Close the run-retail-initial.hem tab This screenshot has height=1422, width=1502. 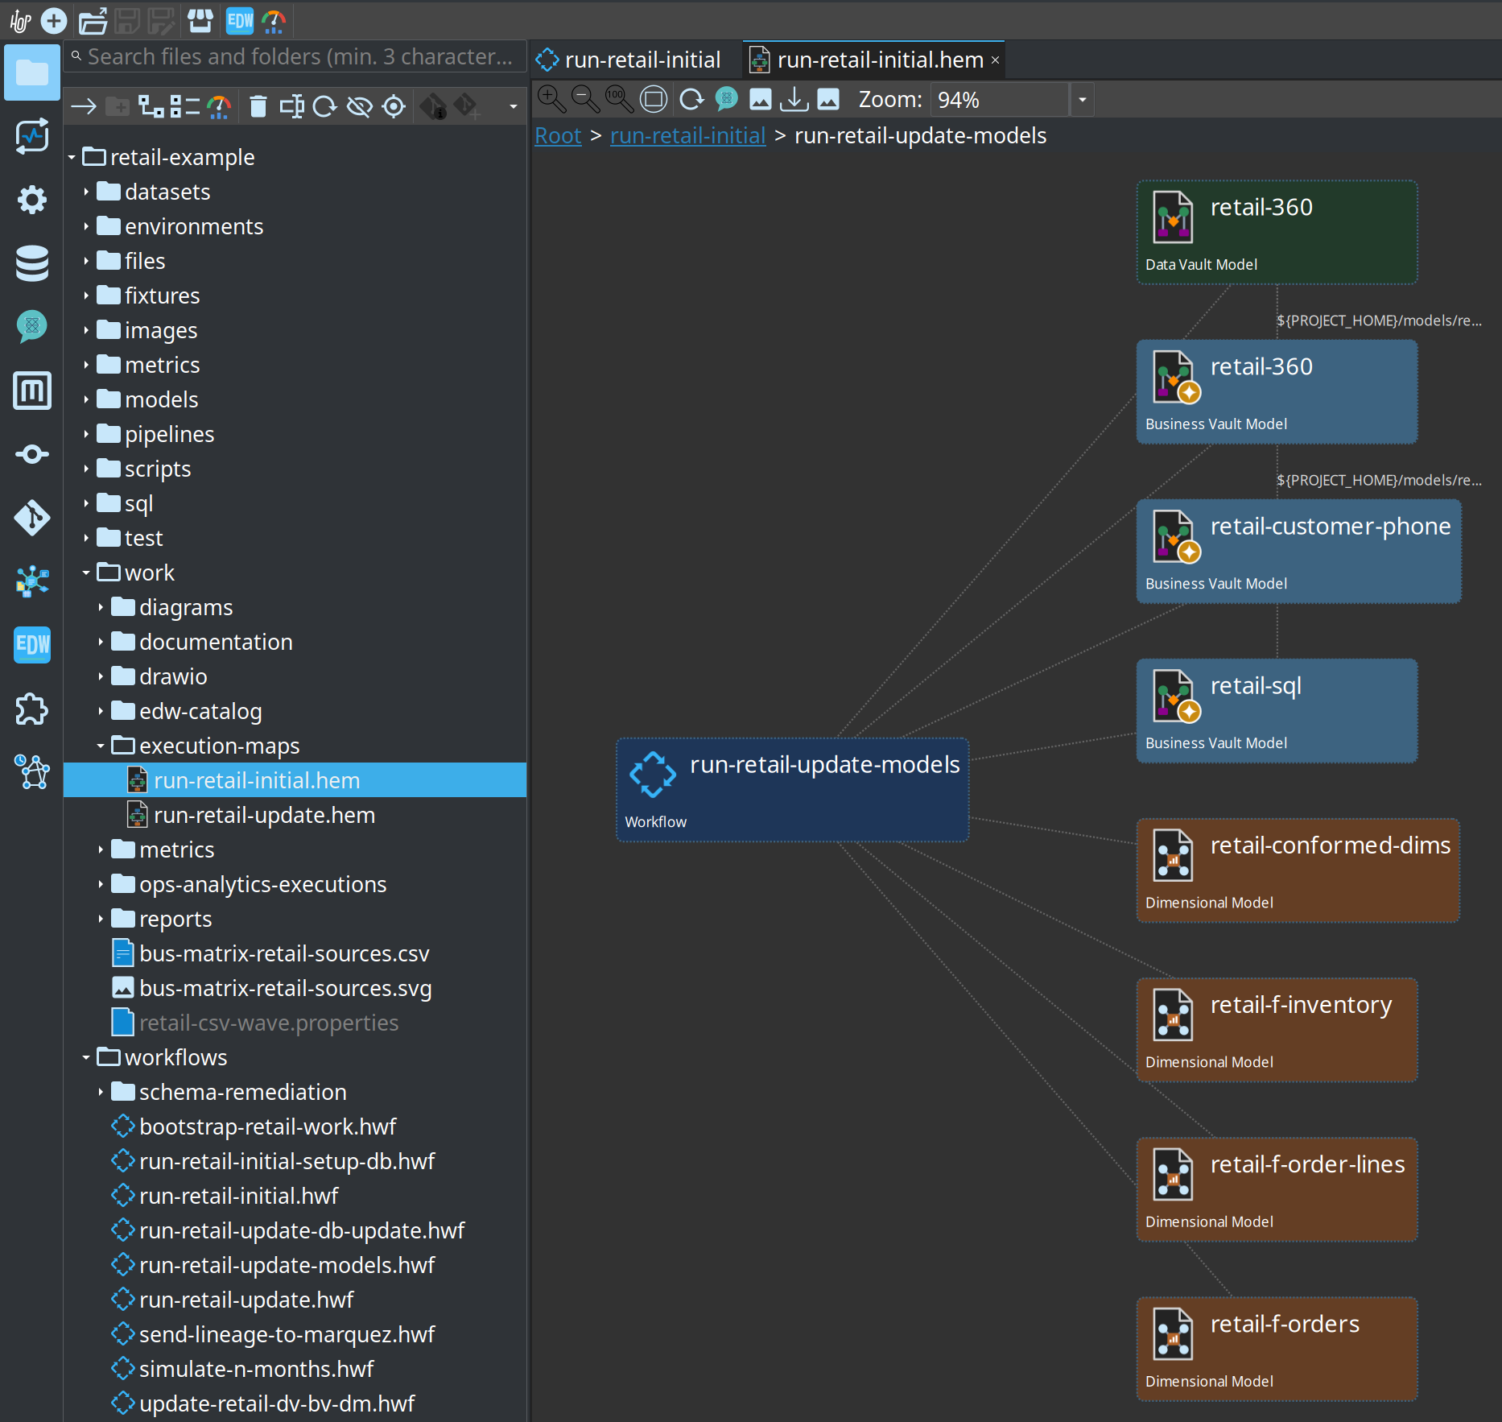point(996,60)
